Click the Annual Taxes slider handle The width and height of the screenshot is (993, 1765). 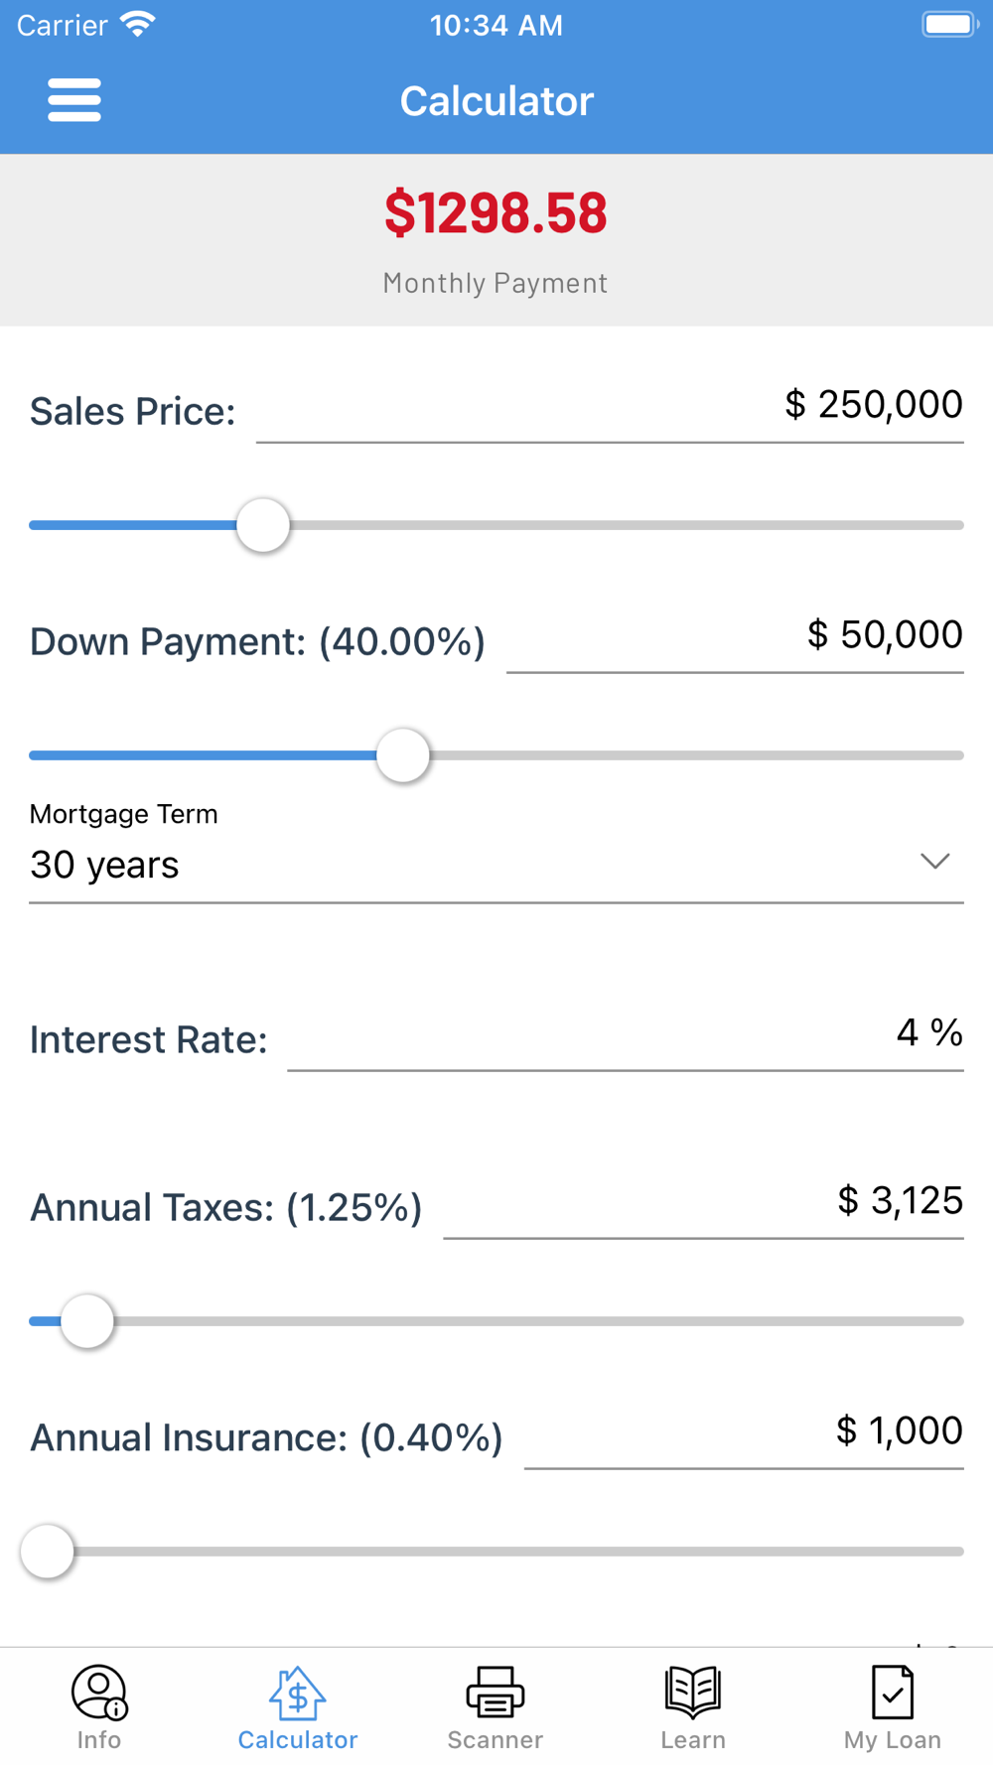pyautogui.click(x=87, y=1321)
